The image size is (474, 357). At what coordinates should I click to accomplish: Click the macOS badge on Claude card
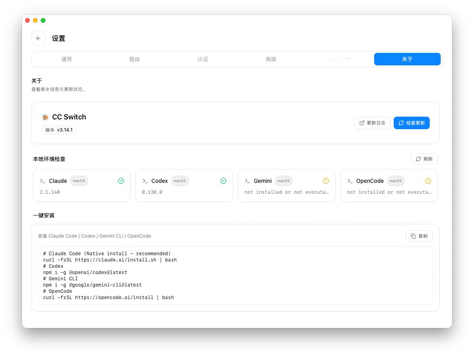(79, 181)
